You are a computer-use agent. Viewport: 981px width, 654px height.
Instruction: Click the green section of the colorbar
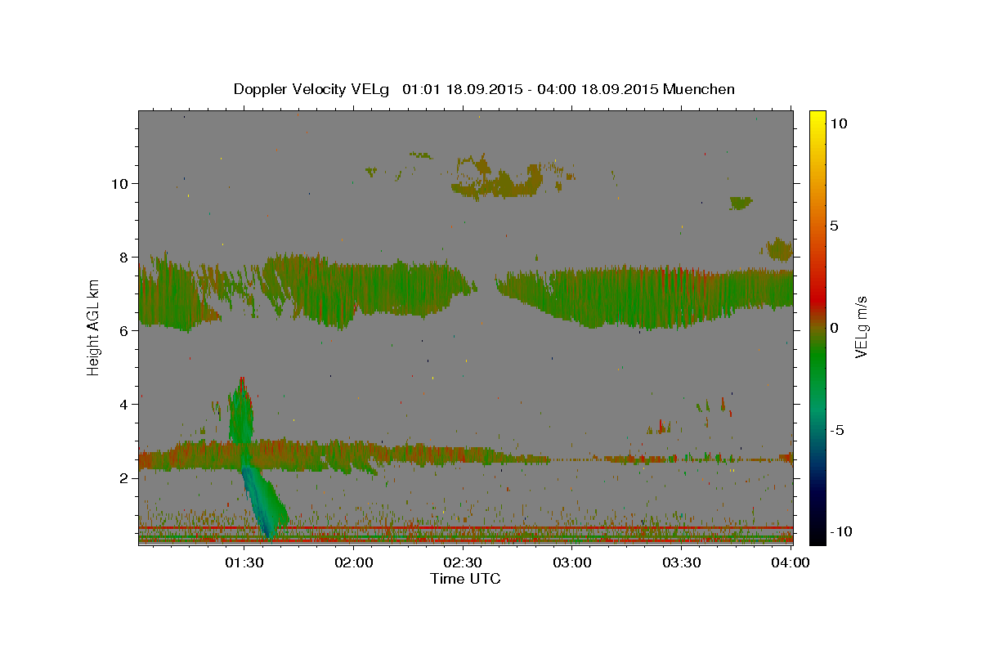click(817, 360)
